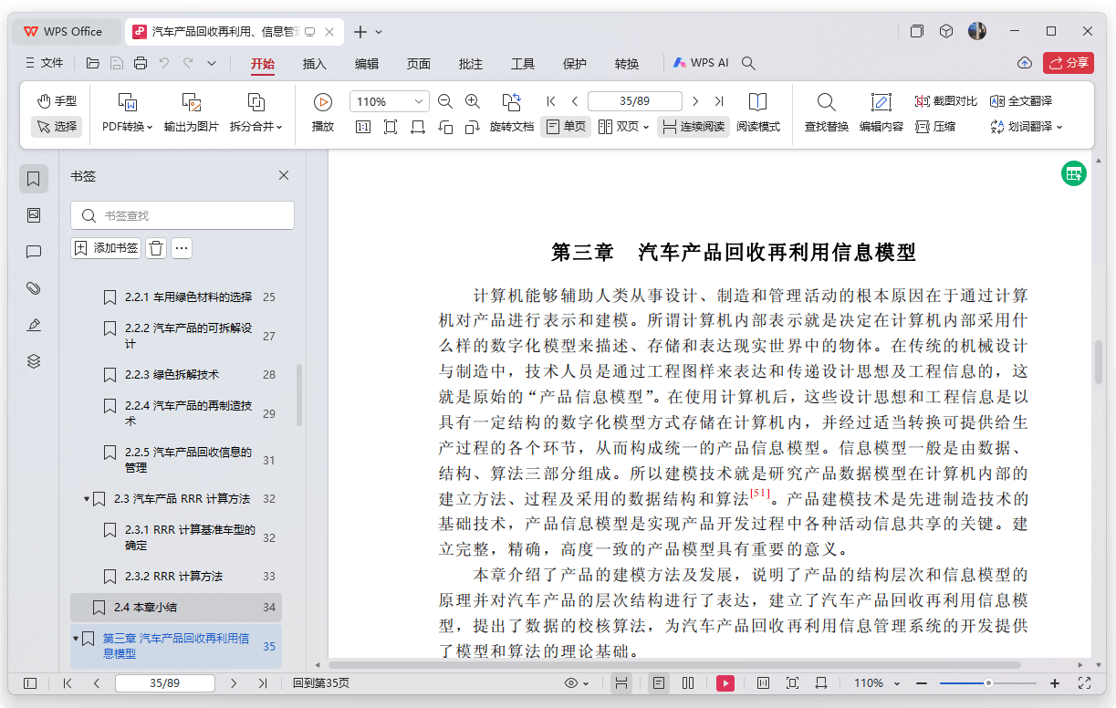This screenshot has width=1116, height=708.
Task: Click the status bar zoom plus button
Action: pos(1055,683)
